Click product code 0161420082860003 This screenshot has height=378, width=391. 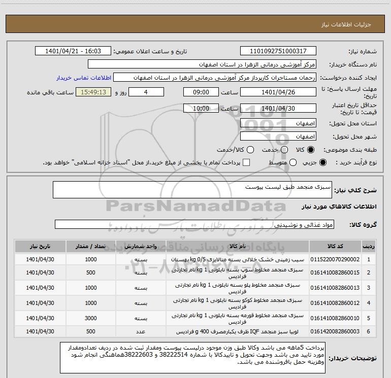point(335,331)
